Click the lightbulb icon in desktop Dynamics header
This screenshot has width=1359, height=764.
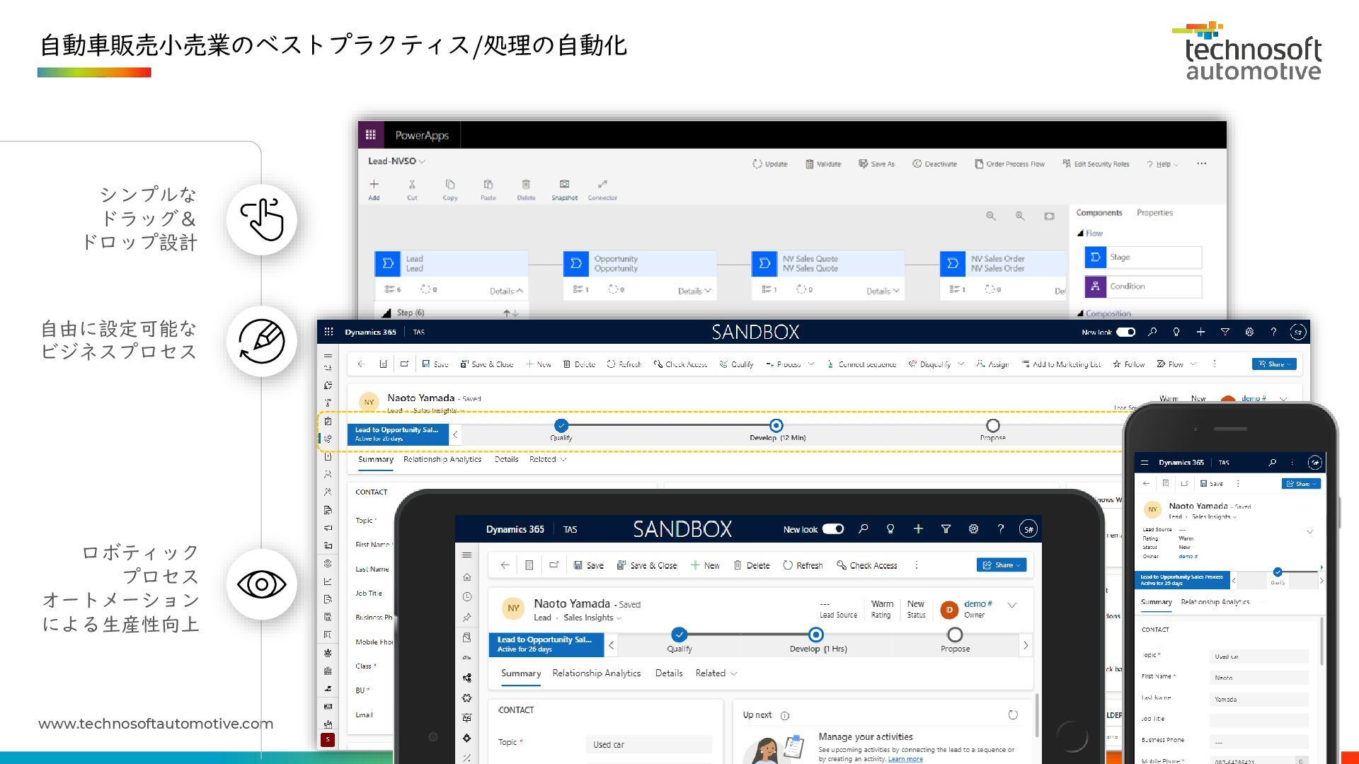tap(1176, 332)
